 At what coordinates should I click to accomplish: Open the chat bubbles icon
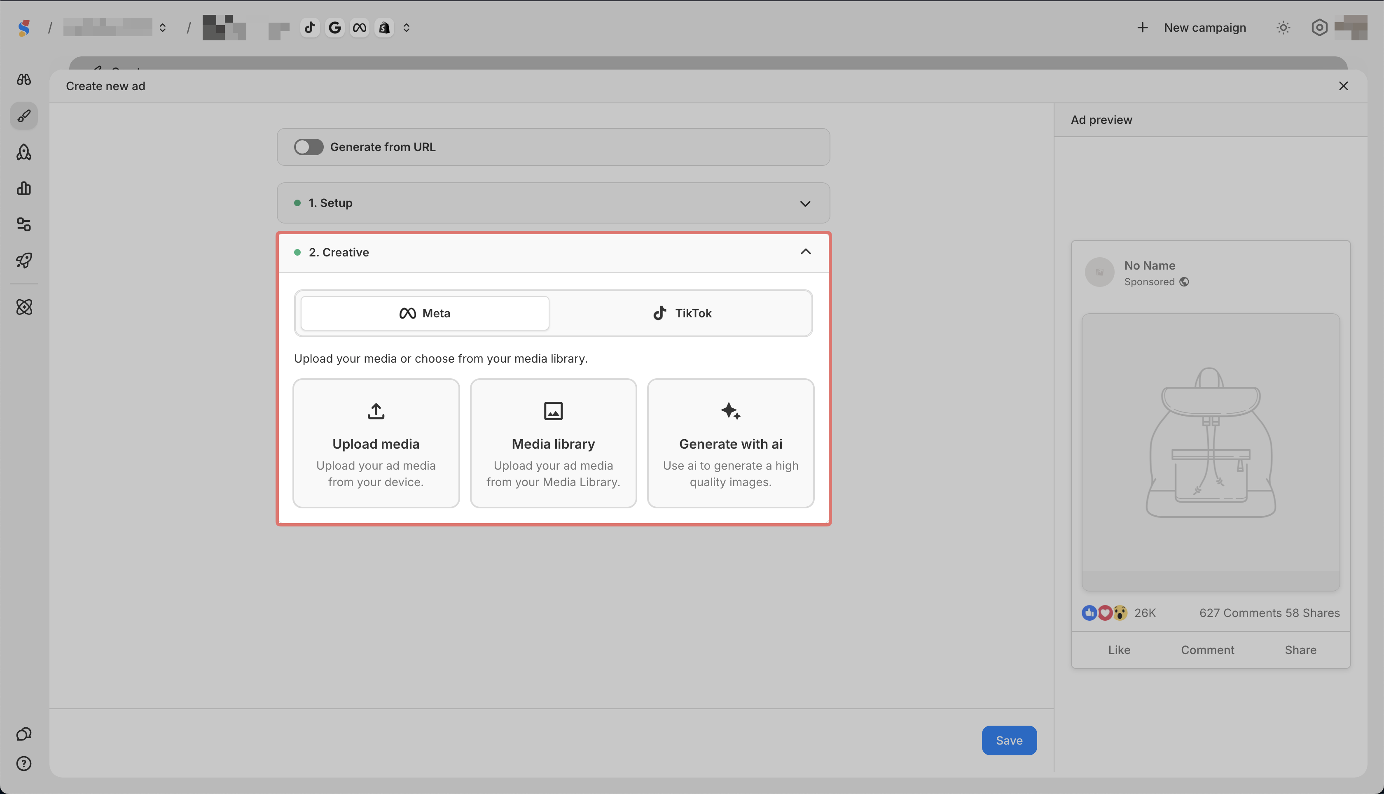24,734
